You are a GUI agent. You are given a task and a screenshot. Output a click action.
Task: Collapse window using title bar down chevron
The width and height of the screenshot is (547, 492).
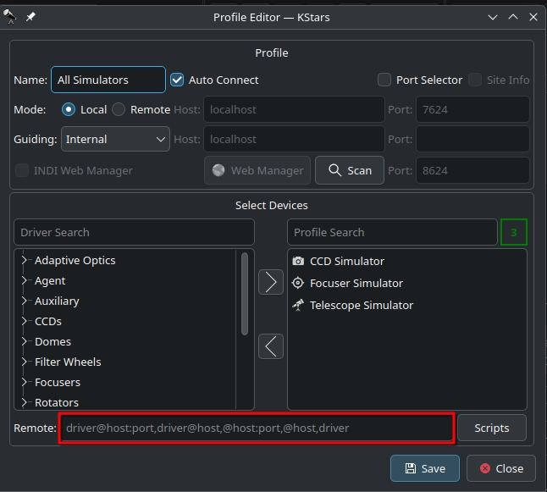(x=493, y=17)
